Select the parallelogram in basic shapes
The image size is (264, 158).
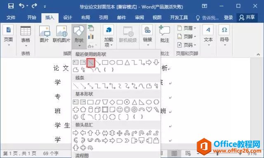coord(98,102)
